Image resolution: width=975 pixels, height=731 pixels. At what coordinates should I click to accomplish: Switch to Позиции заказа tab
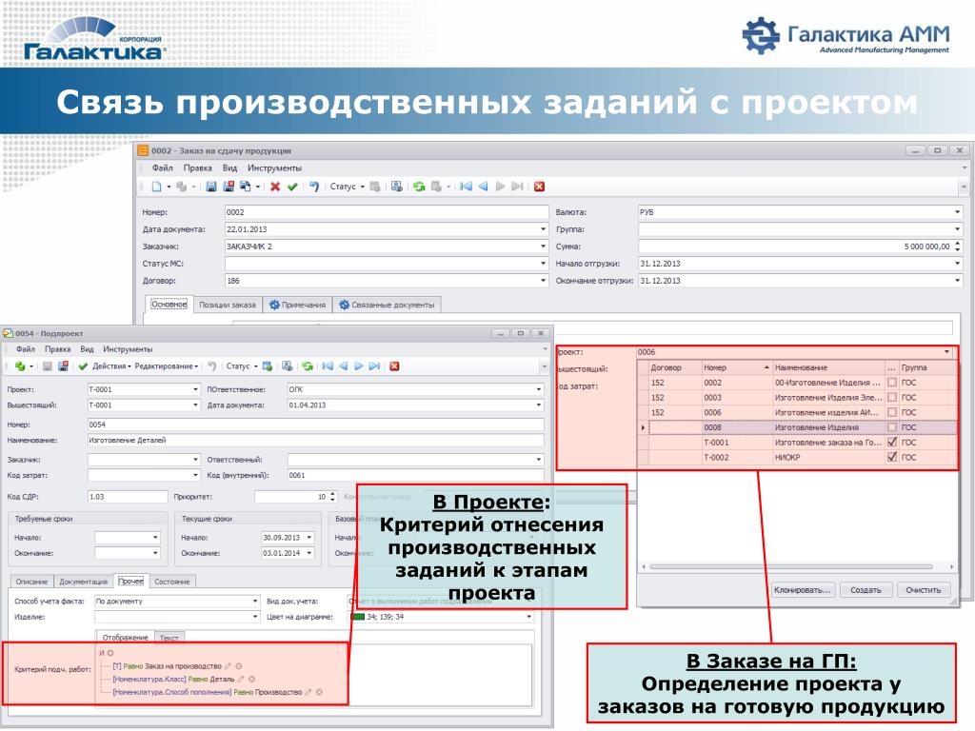227,305
